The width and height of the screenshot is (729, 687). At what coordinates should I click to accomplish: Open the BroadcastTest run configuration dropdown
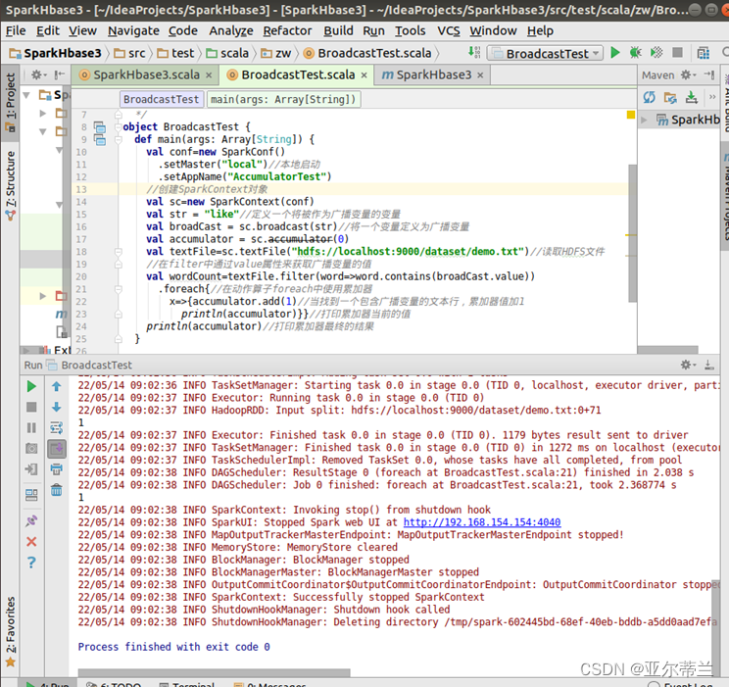pos(545,54)
